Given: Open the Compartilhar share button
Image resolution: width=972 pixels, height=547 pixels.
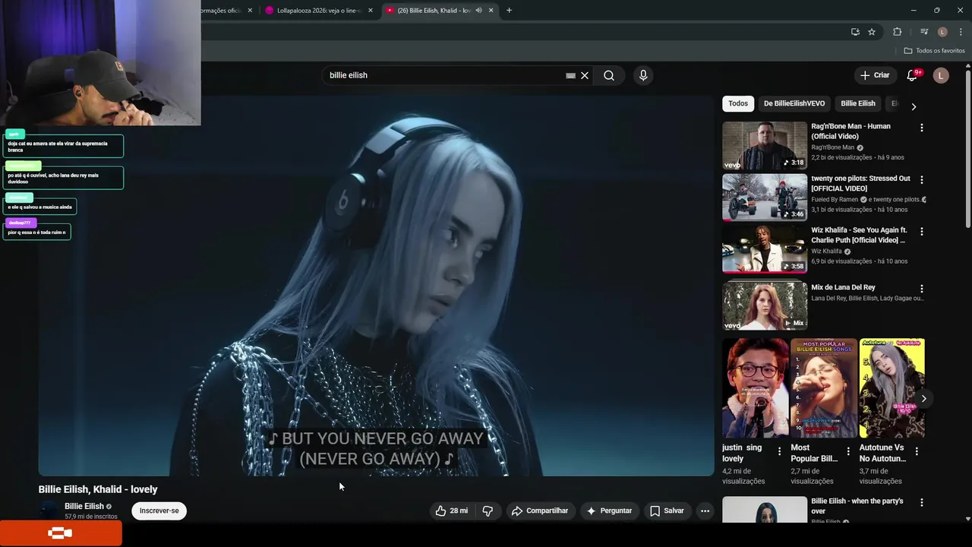Looking at the screenshot, I should pyautogui.click(x=540, y=511).
